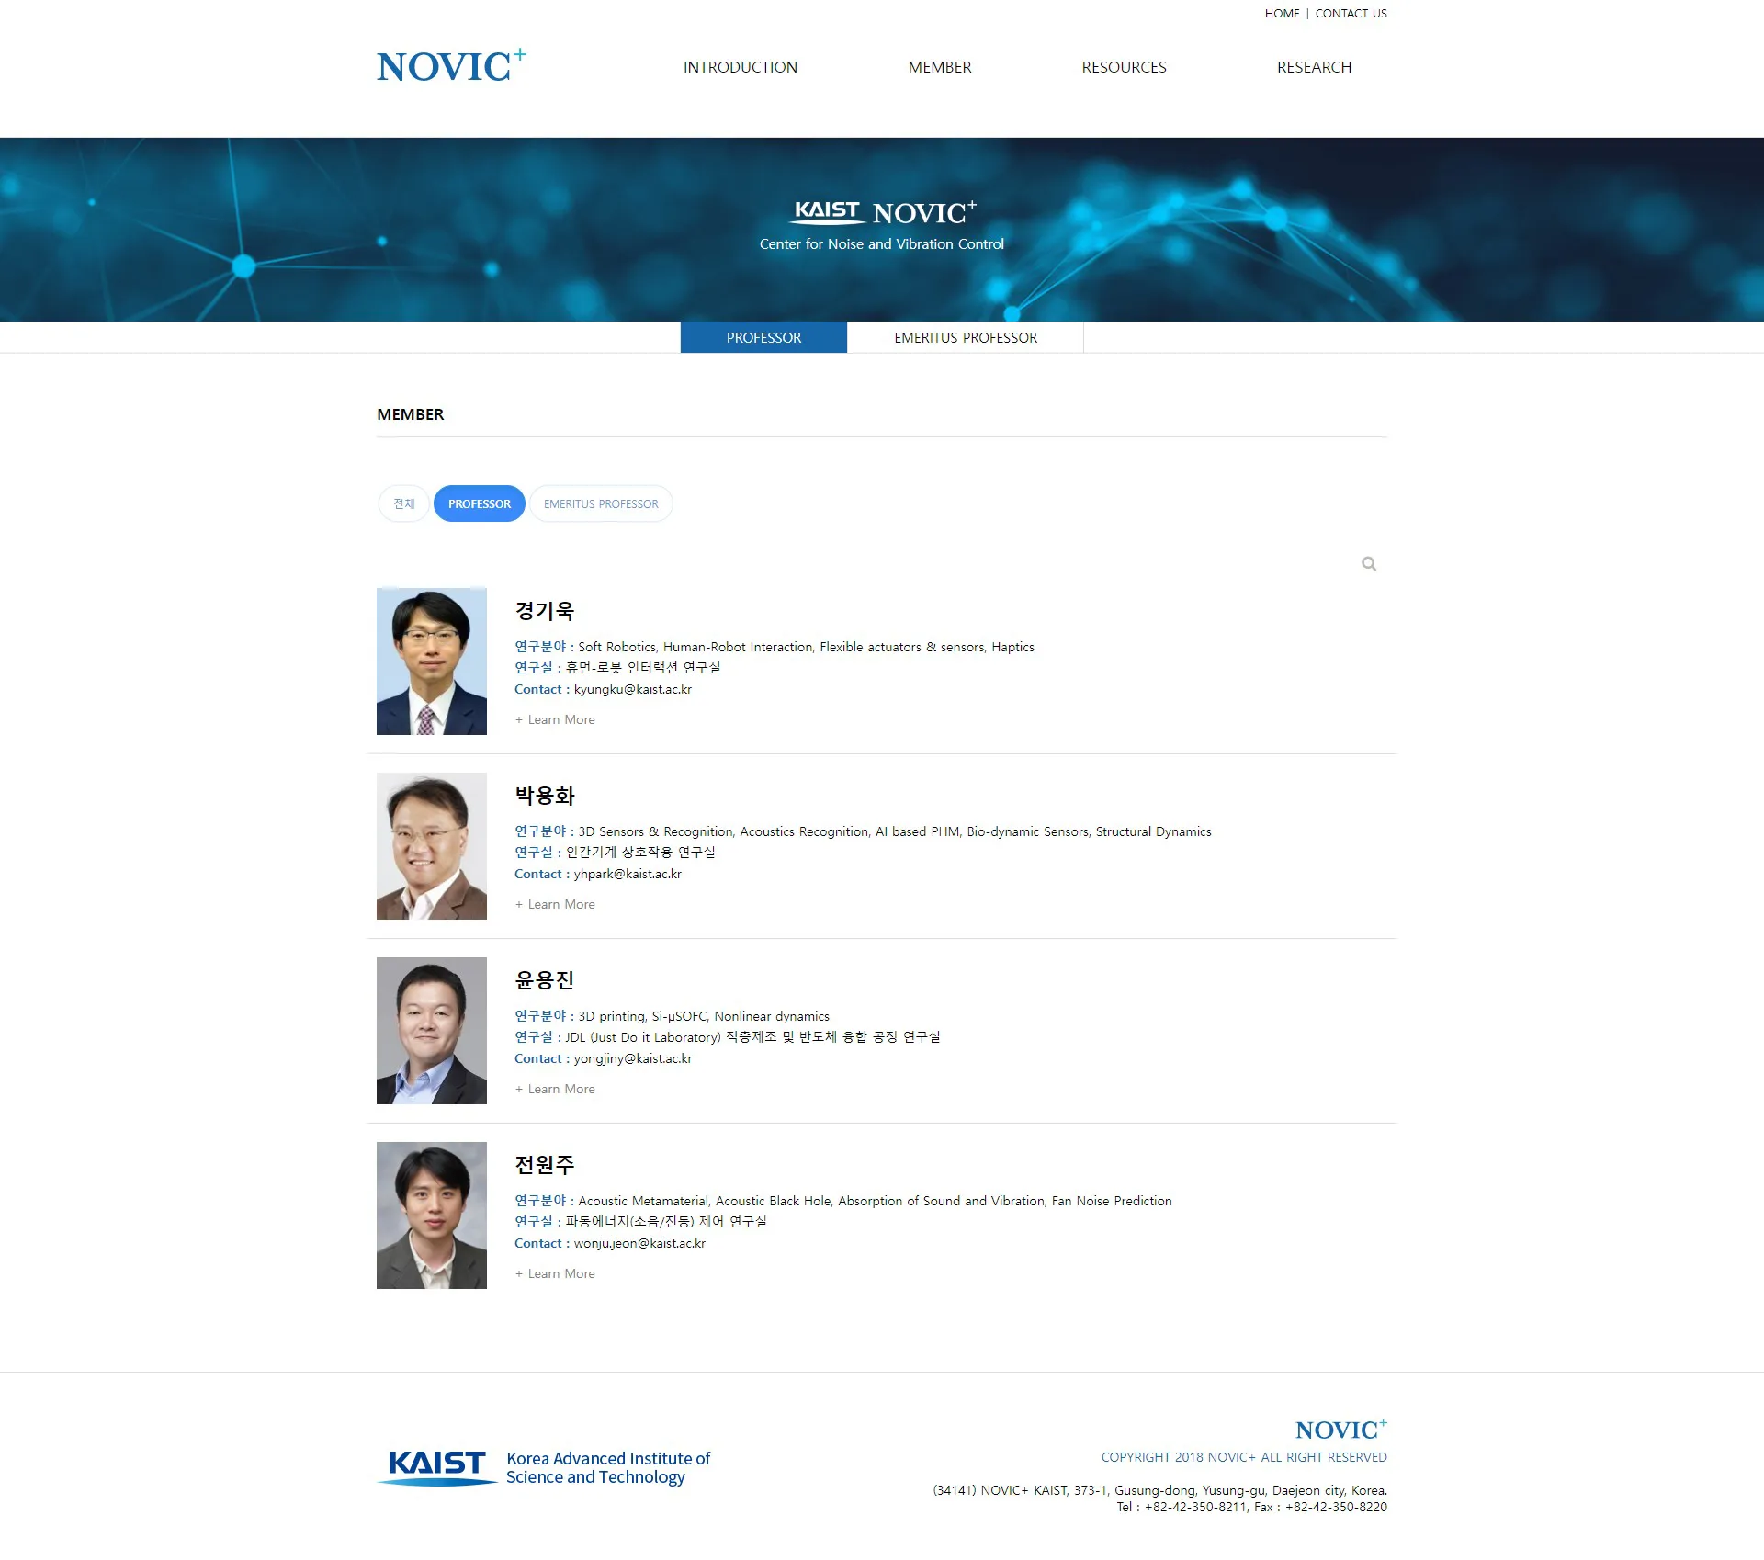The height and width of the screenshot is (1560, 1764).
Task: Click email wonju.jeon@kaist.ac.kr
Action: [x=639, y=1243]
